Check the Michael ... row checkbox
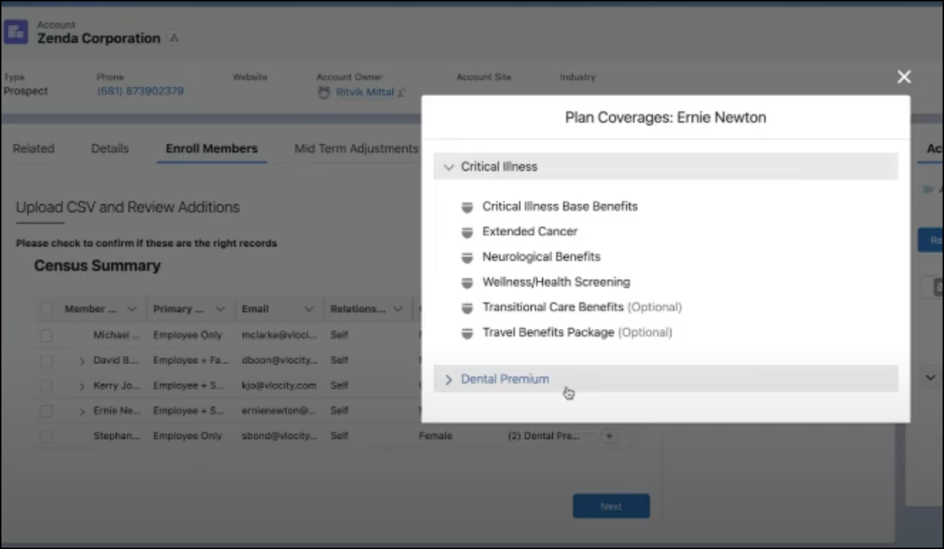Screen dimensions: 944x549 pos(46,335)
